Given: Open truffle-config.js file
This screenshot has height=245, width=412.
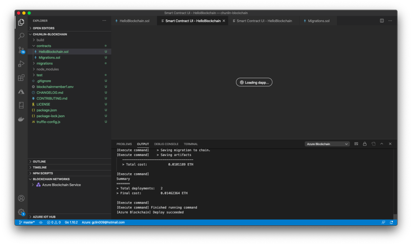Looking at the screenshot, I should click(48, 122).
